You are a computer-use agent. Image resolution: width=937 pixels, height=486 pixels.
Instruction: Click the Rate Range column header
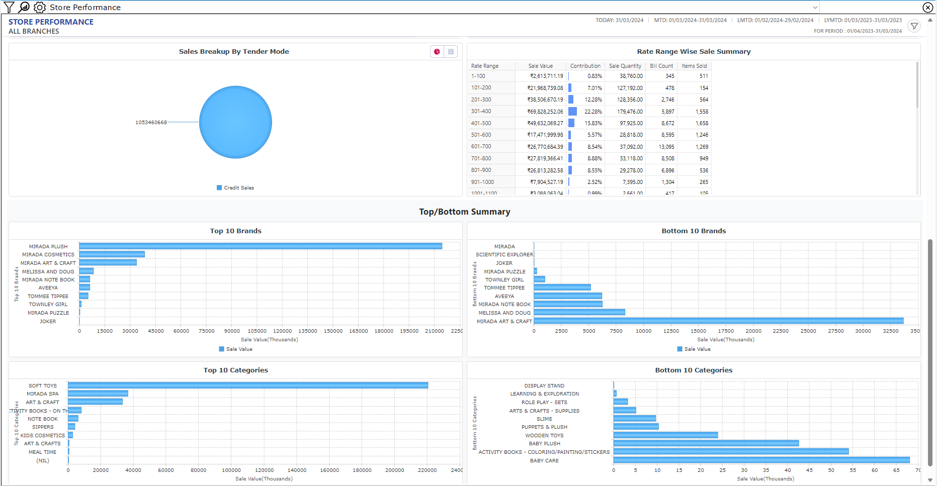(x=485, y=66)
